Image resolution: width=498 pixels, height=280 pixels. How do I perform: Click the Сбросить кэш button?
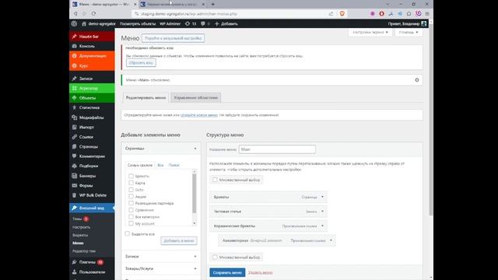141,63
